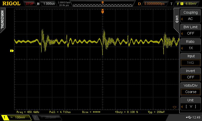Image resolution: width=202 pixels, height=121 pixels.
Task: Open the Unit [V] selector
Action: click(x=190, y=103)
